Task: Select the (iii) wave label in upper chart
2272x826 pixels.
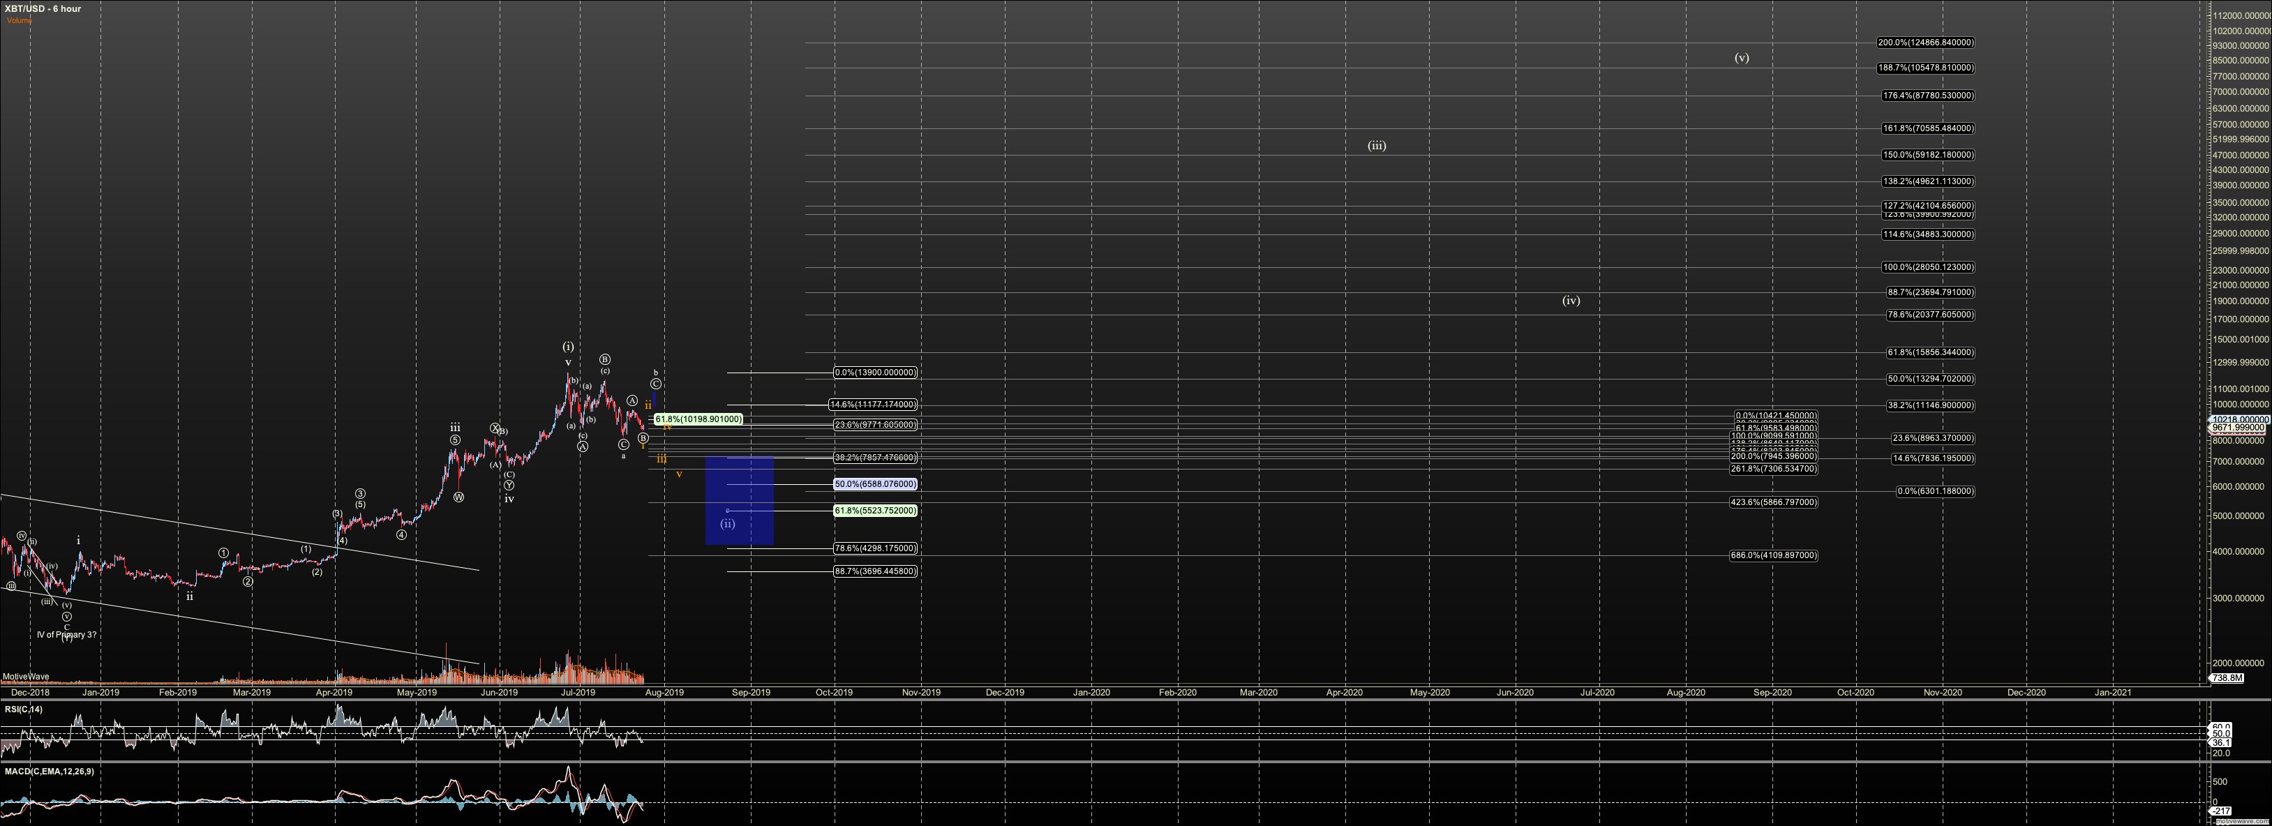Action: (1376, 147)
